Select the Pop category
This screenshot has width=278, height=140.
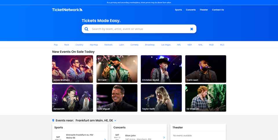coord(56,45)
